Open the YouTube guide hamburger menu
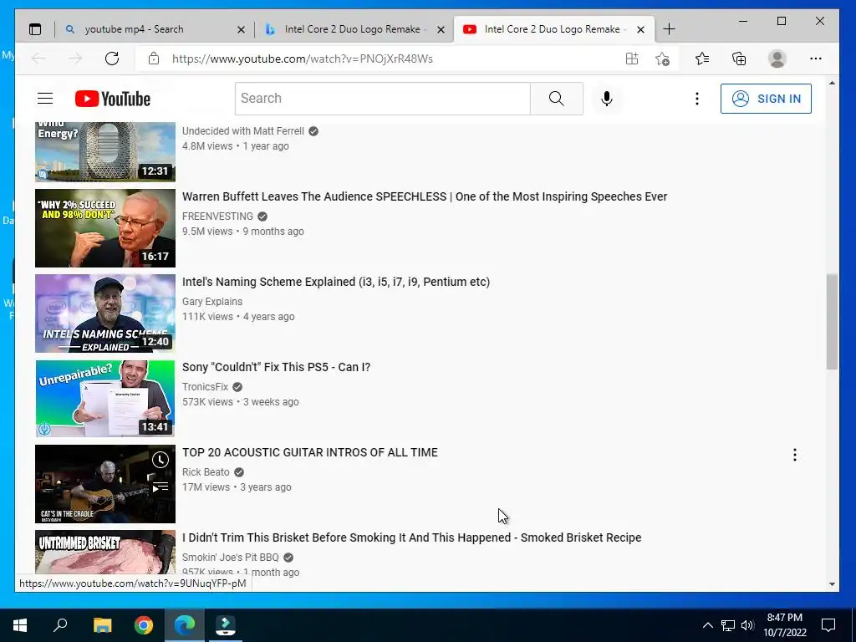856x642 pixels. coord(45,99)
